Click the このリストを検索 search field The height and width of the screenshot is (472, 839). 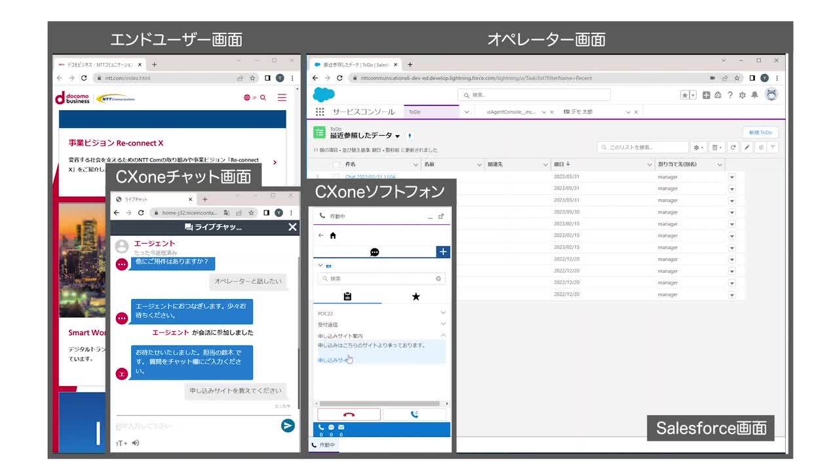pyautogui.click(x=643, y=147)
